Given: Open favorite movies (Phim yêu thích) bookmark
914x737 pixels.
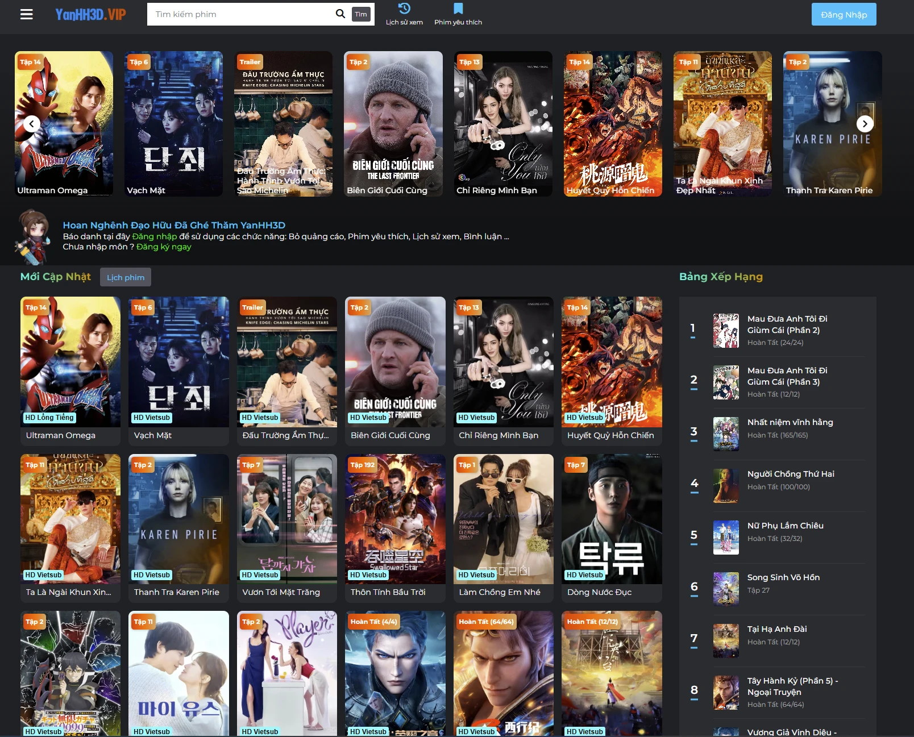Looking at the screenshot, I should pos(458,14).
